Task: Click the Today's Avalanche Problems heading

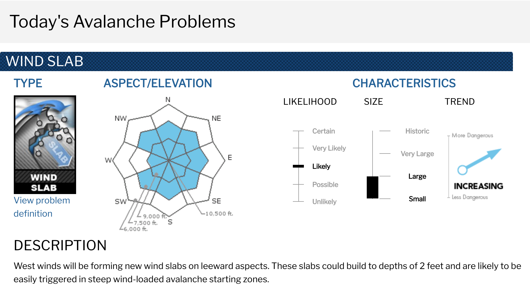Action: click(x=122, y=21)
